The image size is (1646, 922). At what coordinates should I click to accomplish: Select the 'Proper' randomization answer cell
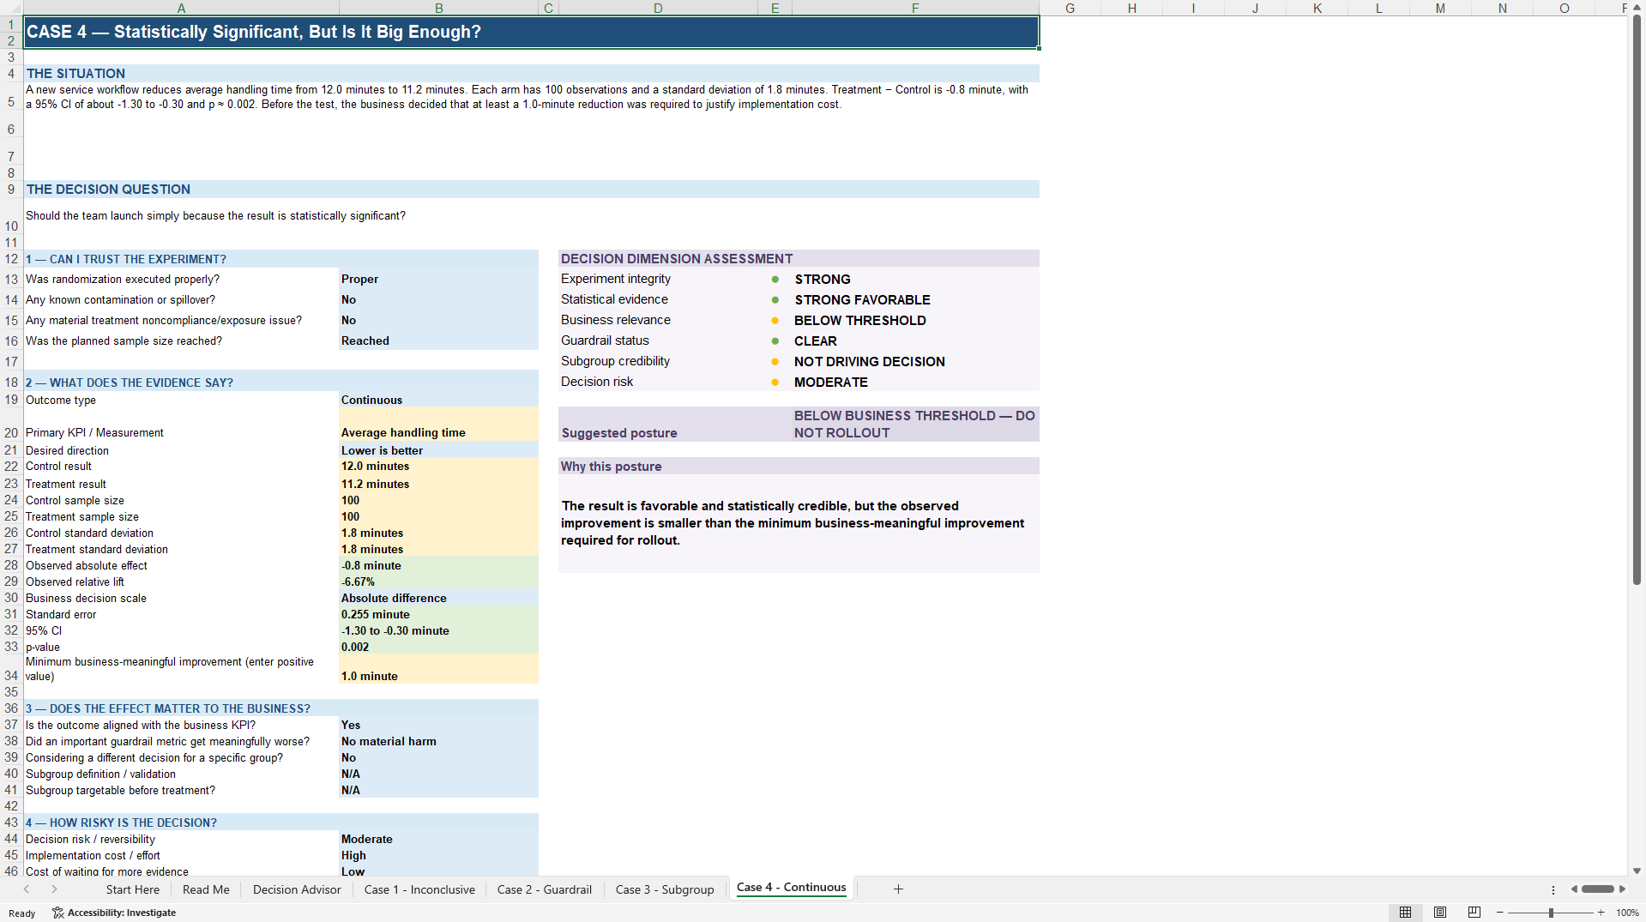(x=438, y=280)
